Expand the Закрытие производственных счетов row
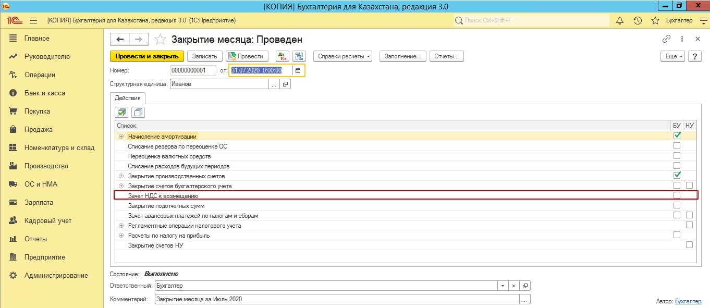 [121, 176]
